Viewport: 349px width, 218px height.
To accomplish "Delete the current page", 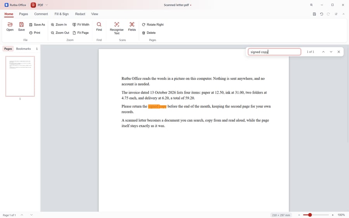I will 149,33.
